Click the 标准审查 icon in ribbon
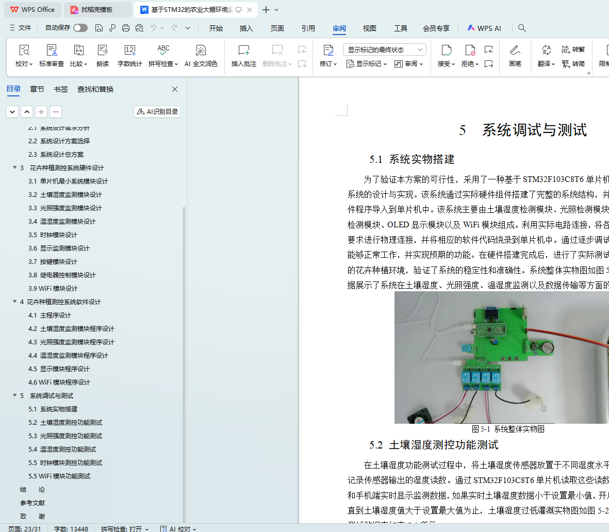 click(52, 51)
